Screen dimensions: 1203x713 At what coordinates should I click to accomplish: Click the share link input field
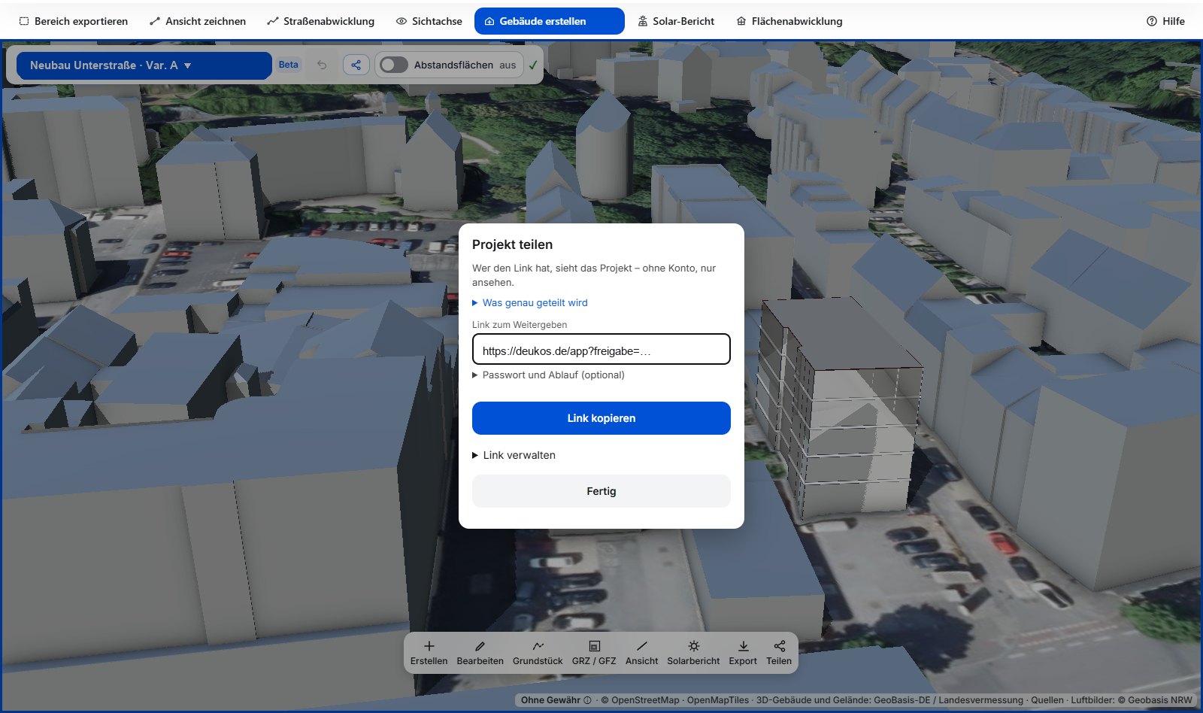601,350
